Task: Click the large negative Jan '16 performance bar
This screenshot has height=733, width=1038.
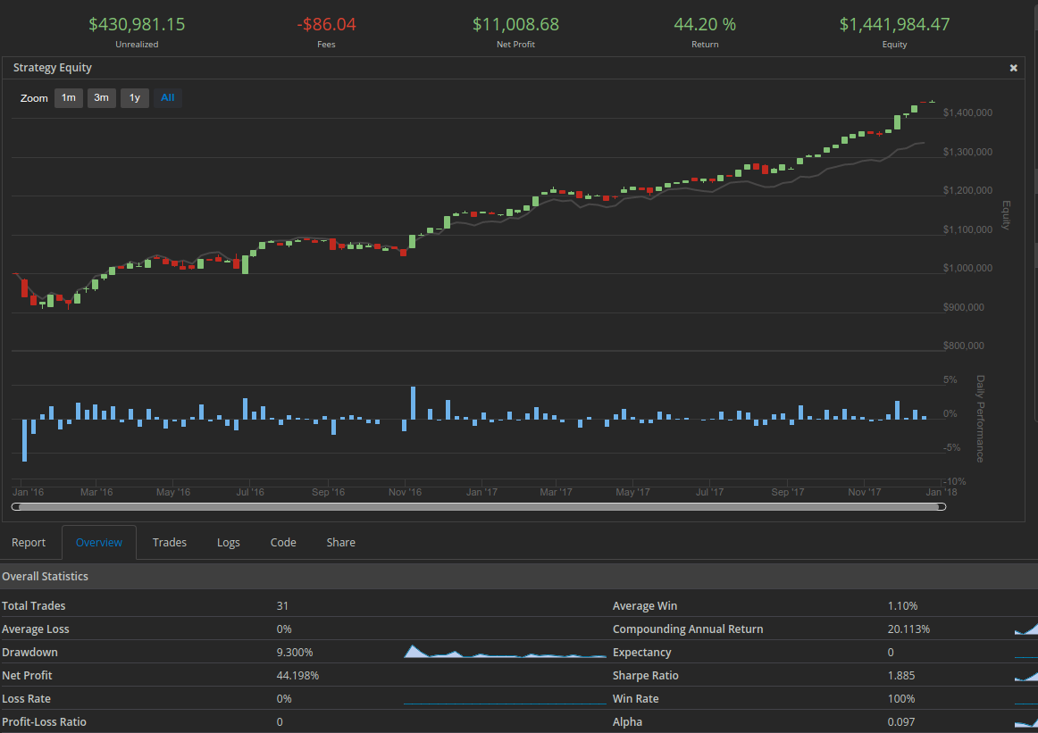Action: (x=24, y=440)
